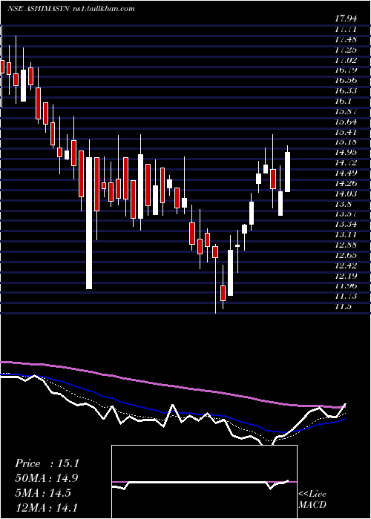371x519 pixels.
Task: Click the tall white candlestick reaching 11.96
Action: click(x=89, y=223)
